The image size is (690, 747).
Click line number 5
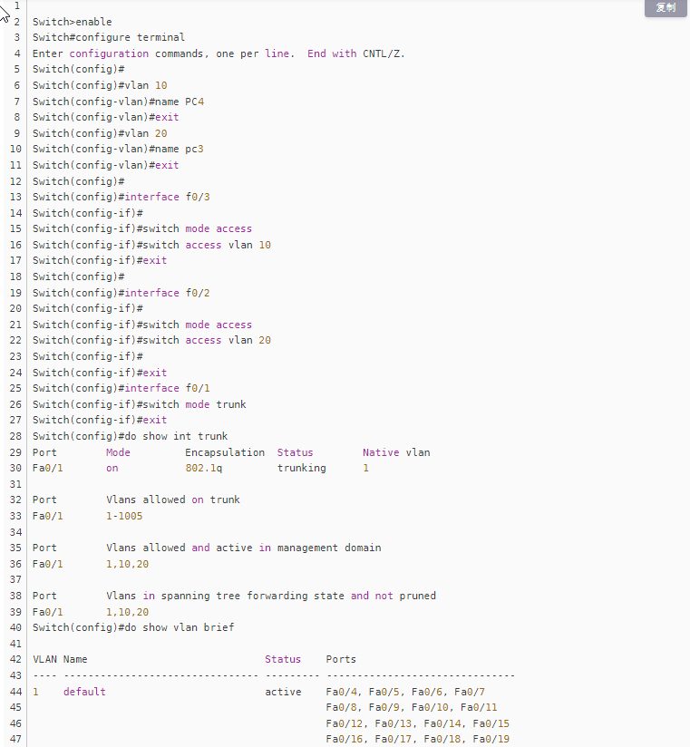coord(16,70)
